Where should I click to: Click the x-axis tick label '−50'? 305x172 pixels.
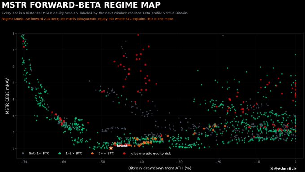101,162
